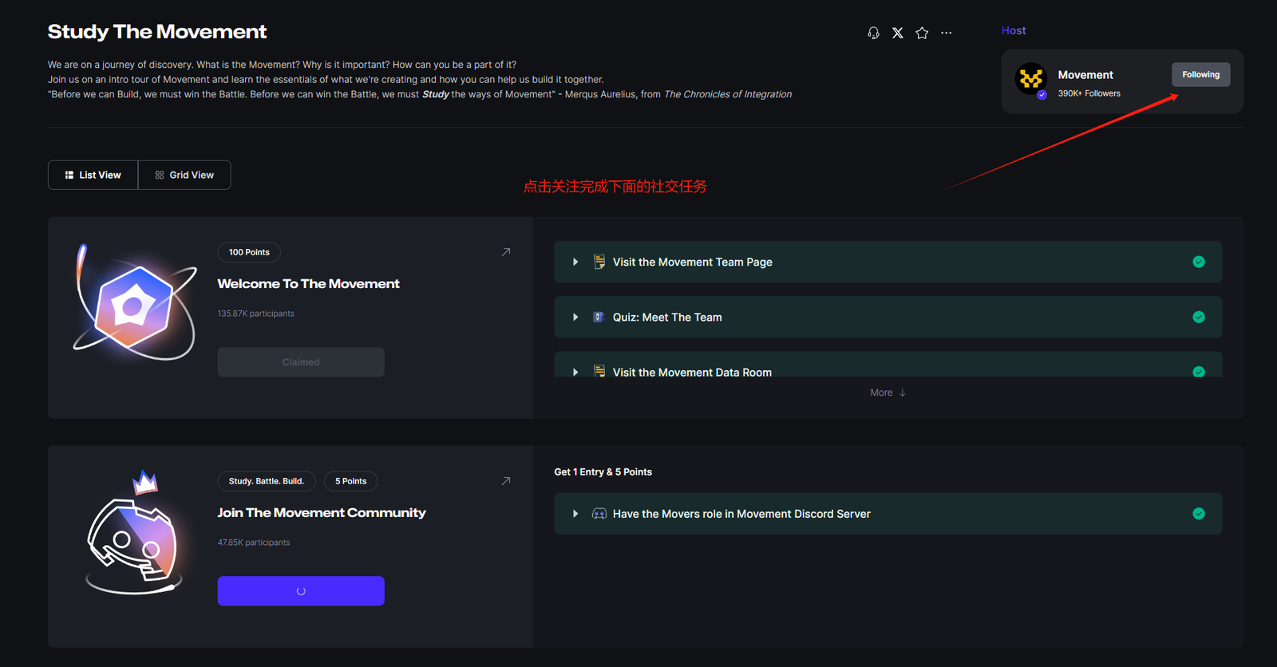The image size is (1277, 667).
Task: Click the 390K+ Followers text
Action: click(x=1089, y=93)
